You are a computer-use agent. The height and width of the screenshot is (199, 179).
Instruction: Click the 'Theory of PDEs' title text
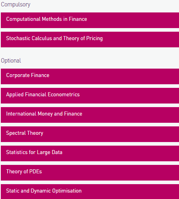click(24, 172)
